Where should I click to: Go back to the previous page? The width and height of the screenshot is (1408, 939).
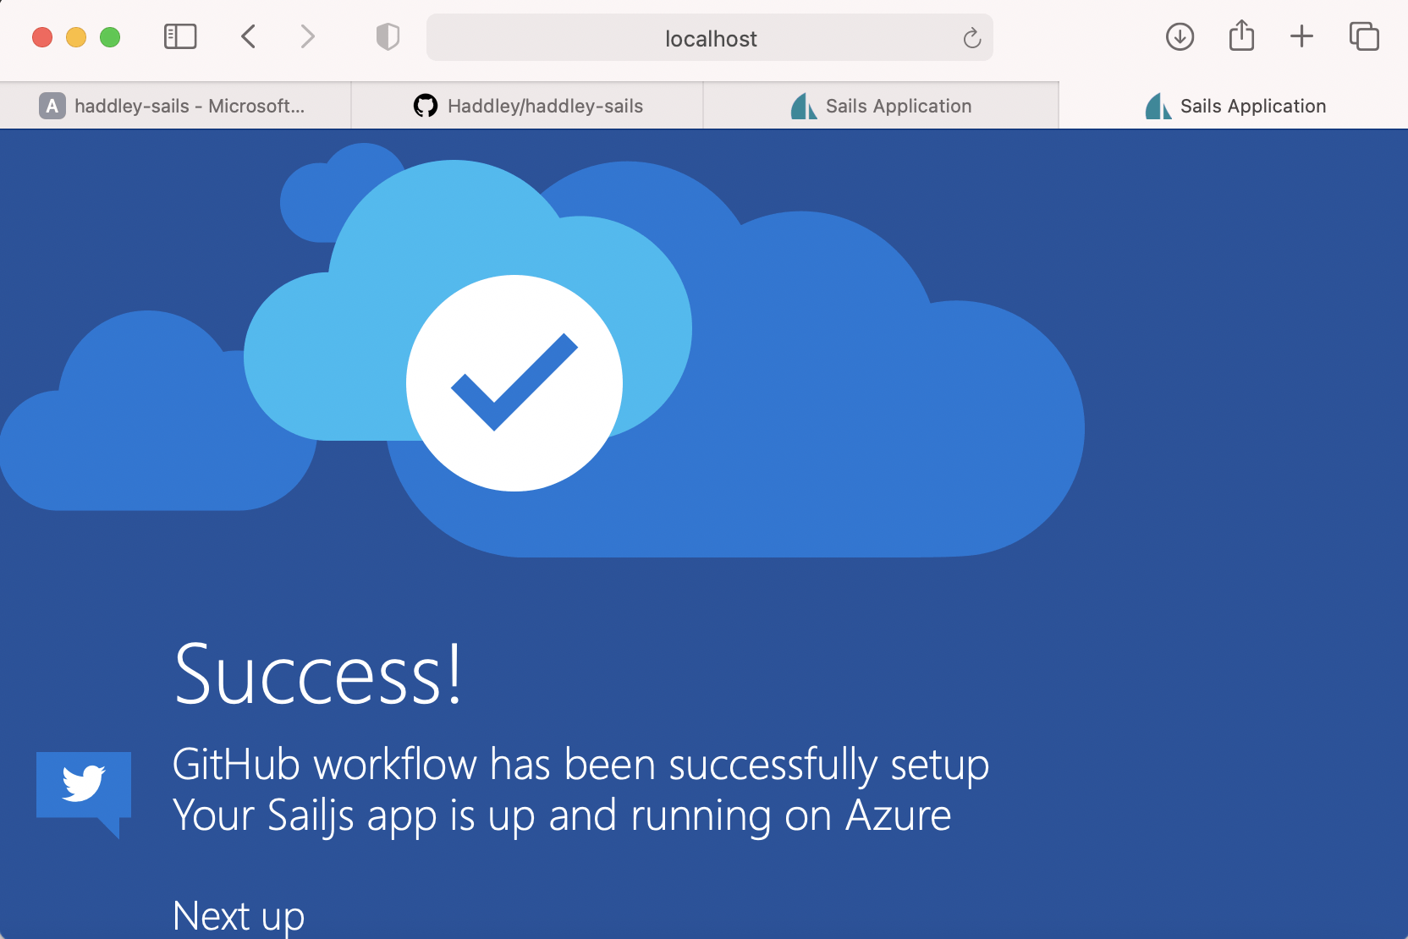point(248,37)
